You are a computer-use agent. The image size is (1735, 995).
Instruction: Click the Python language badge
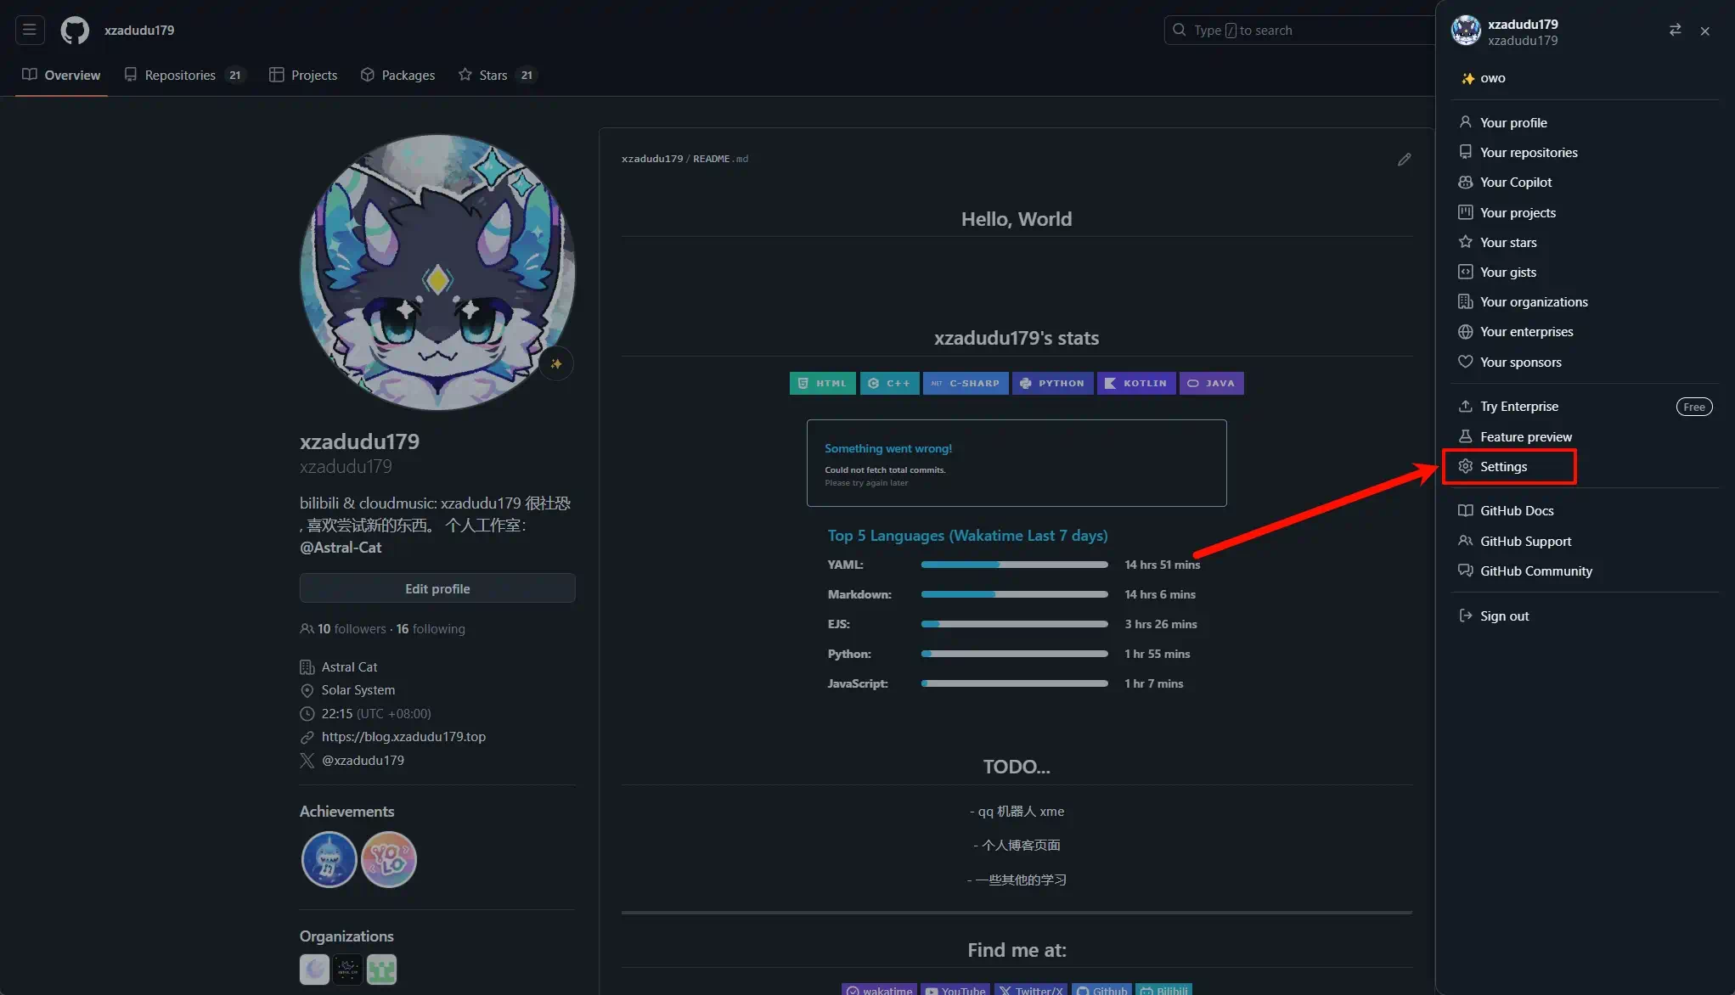[x=1052, y=384]
